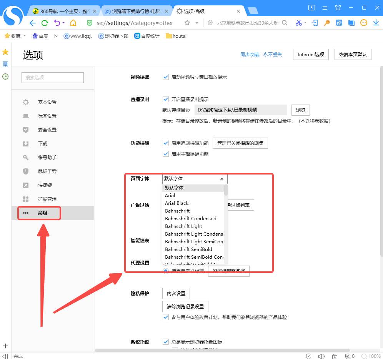Open houtai bookmark folder

[x=176, y=36]
